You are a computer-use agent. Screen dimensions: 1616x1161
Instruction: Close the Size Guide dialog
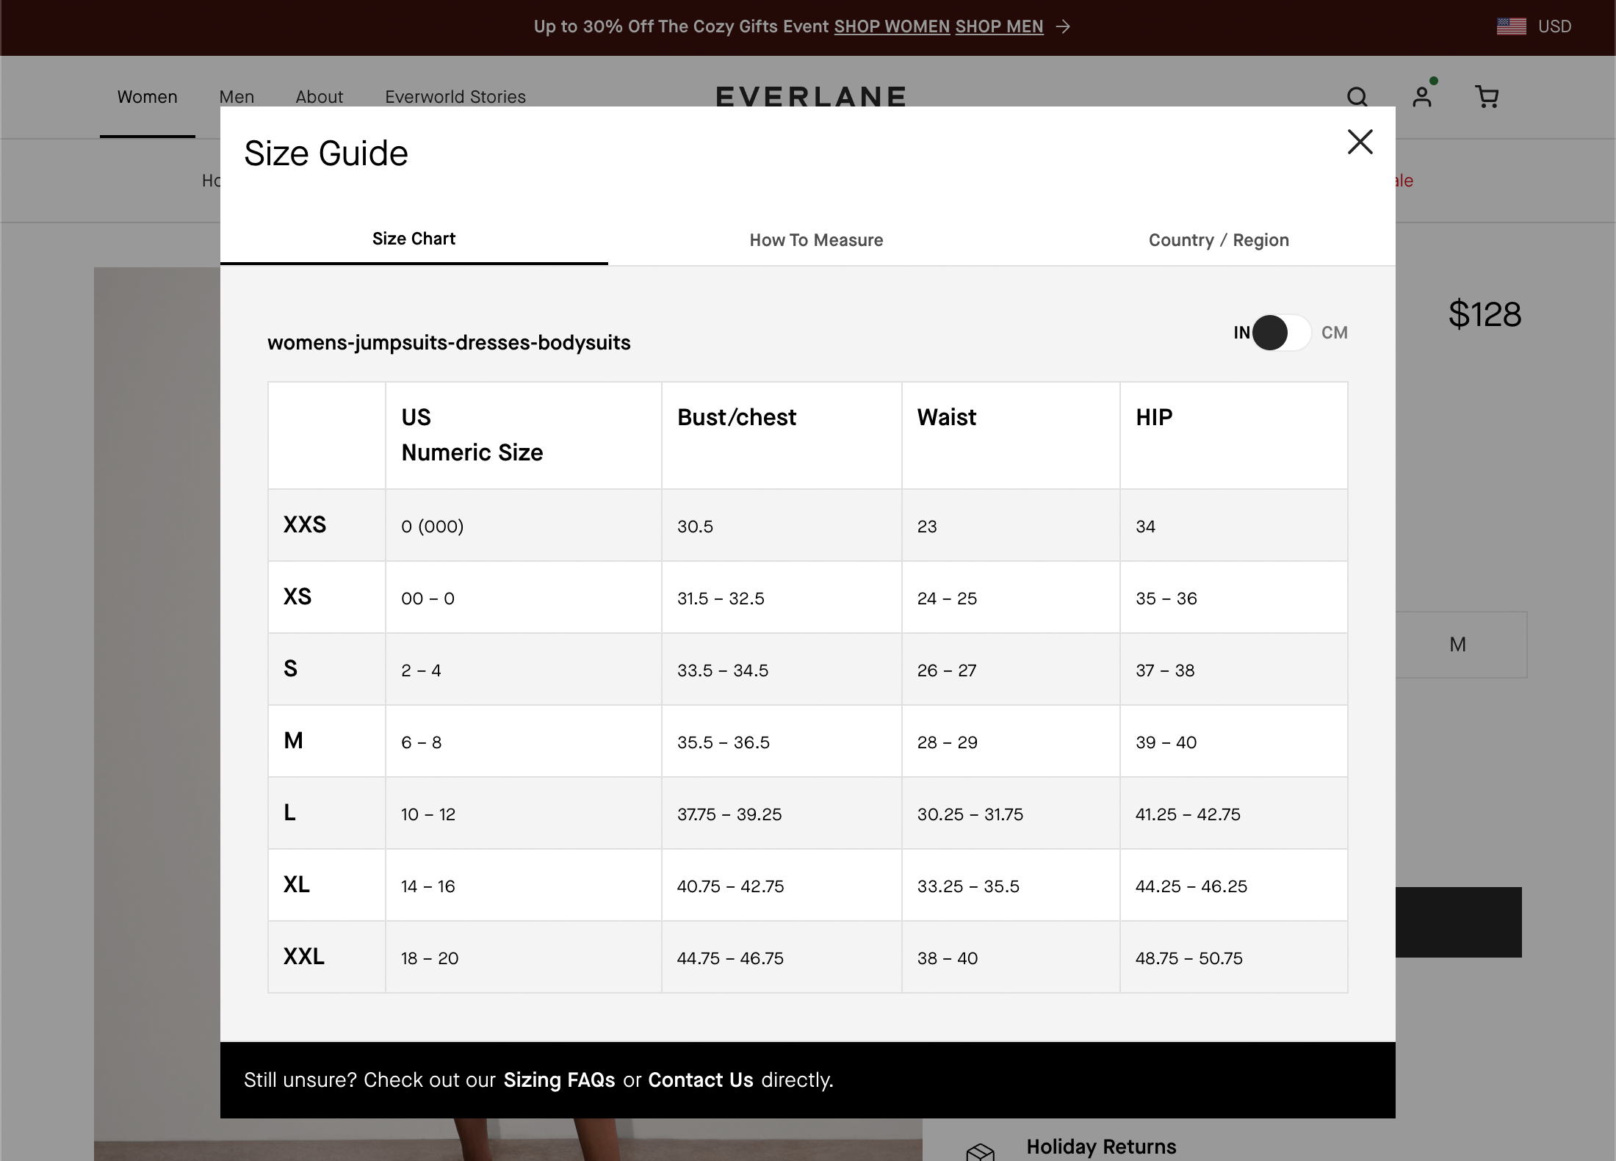pyautogui.click(x=1360, y=142)
